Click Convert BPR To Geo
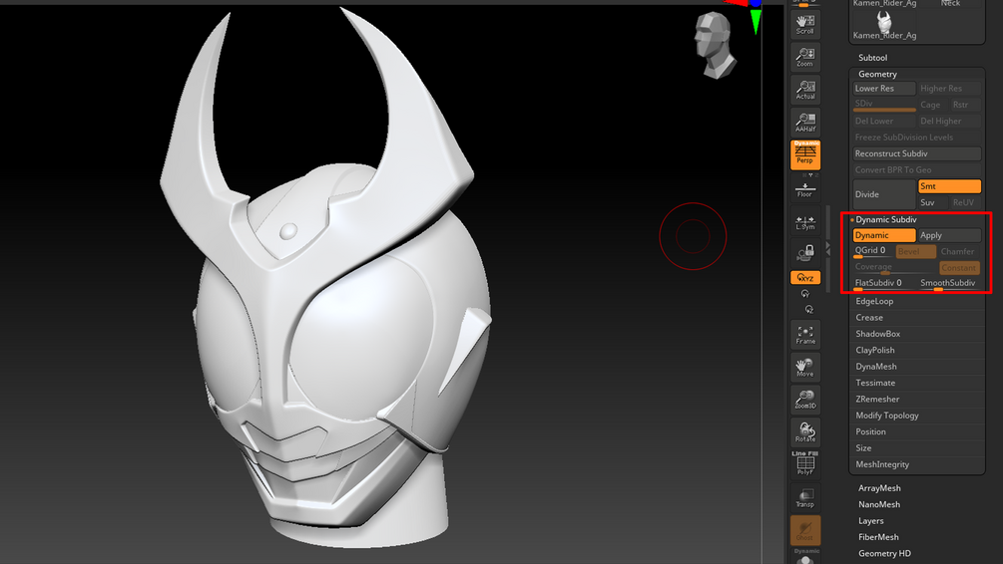This screenshot has height=564, width=1003. pyautogui.click(x=916, y=170)
